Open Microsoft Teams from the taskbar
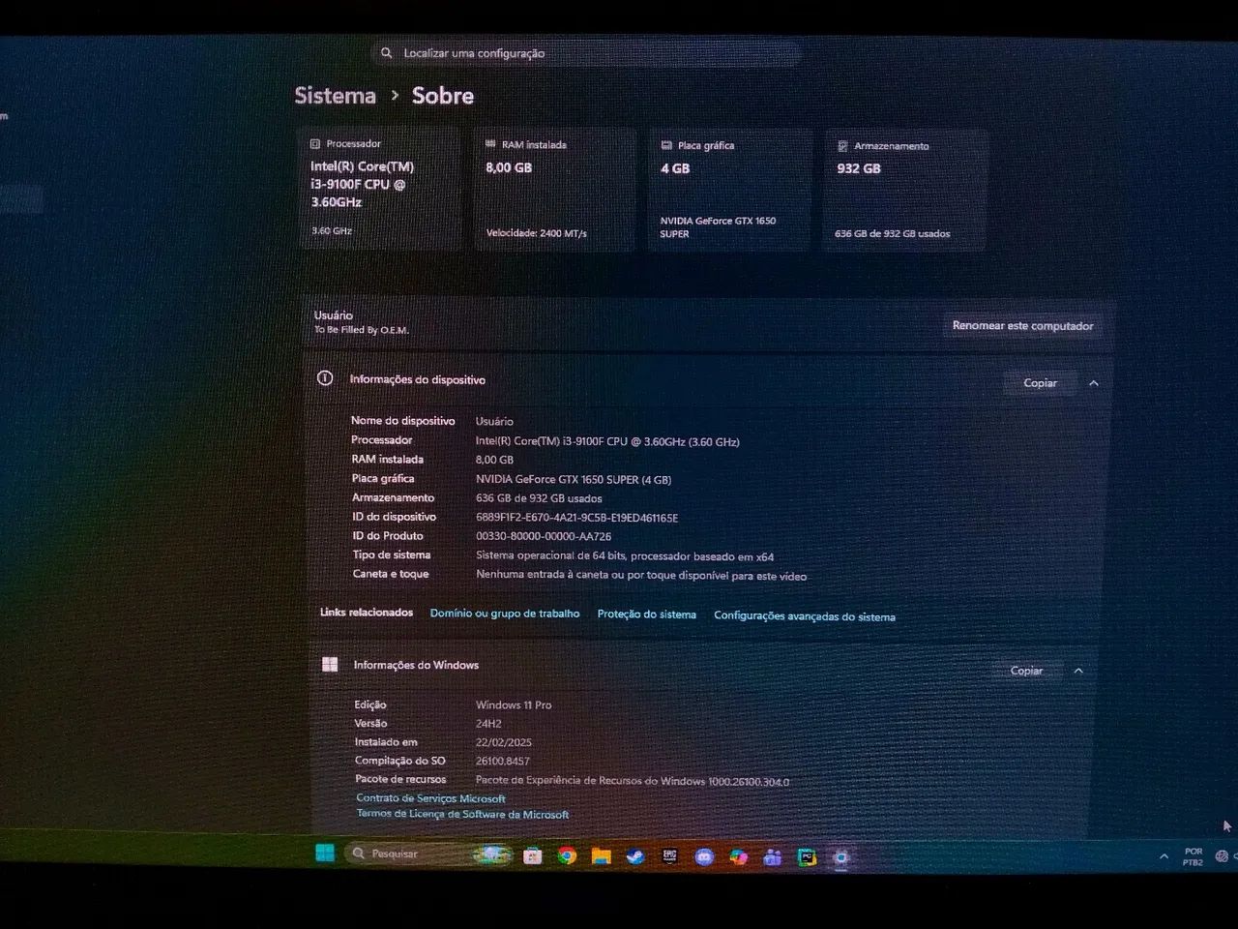 pyautogui.click(x=773, y=857)
